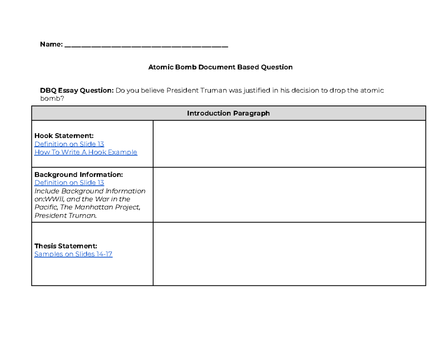Open the Samples on Slides 14-17 link
441x341 pixels.
coord(73,254)
